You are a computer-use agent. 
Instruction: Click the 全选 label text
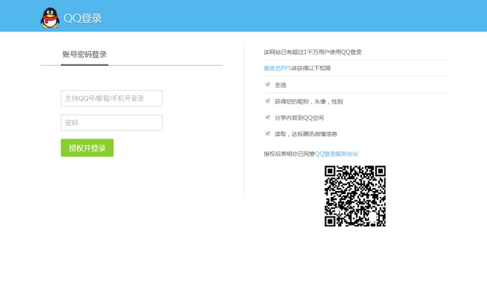(x=280, y=85)
